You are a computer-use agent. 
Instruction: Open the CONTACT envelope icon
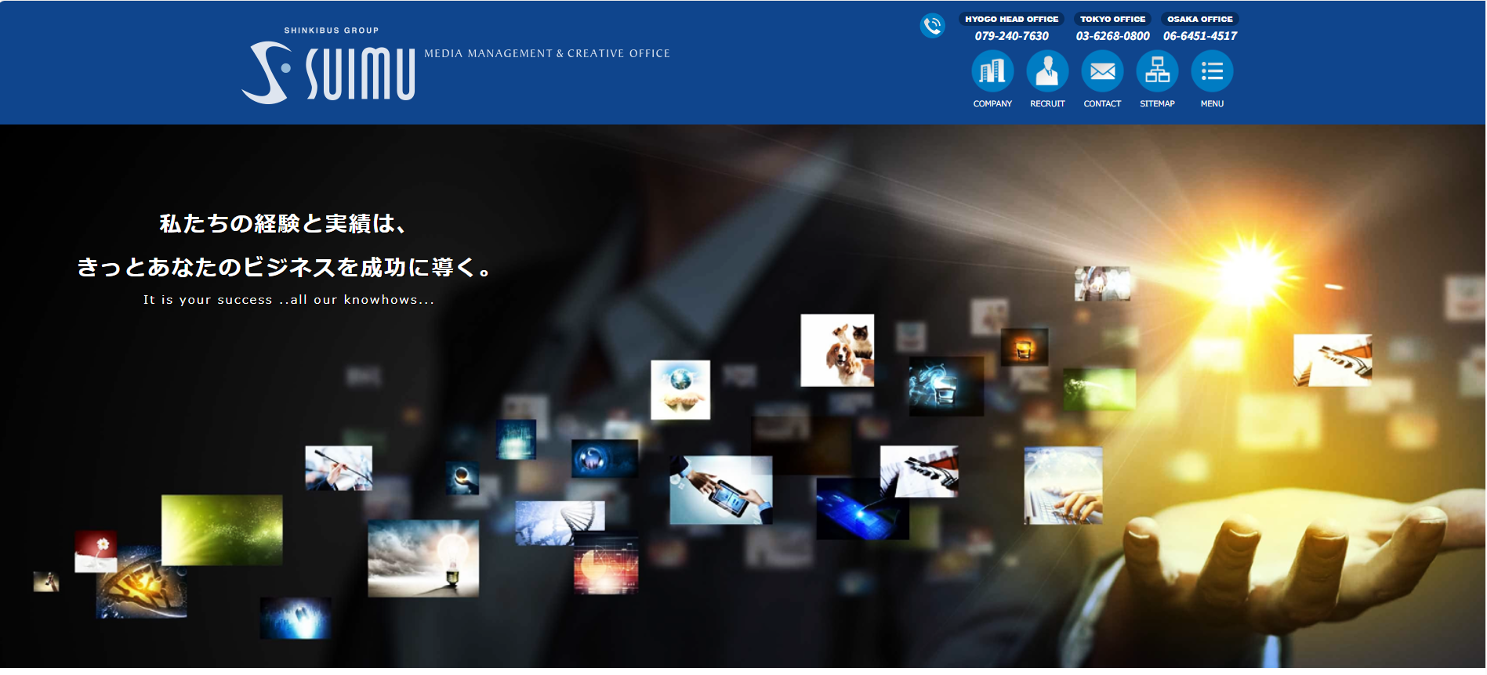pyautogui.click(x=1102, y=71)
